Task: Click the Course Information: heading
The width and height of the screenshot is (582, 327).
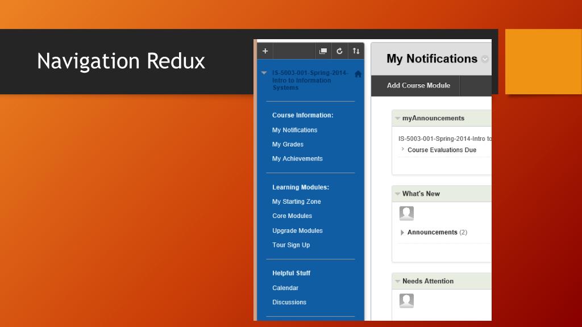Action: click(x=302, y=115)
